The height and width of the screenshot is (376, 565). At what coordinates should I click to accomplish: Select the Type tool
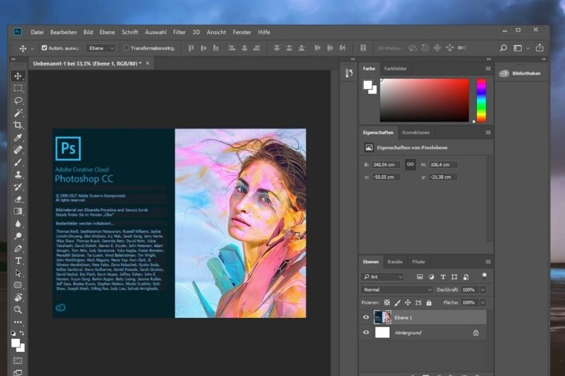pos(18,260)
